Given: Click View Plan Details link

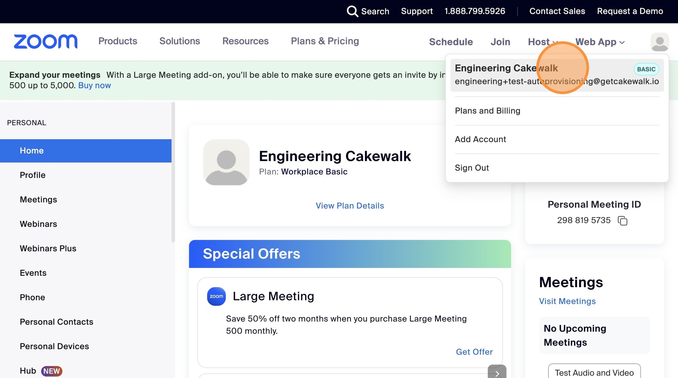Looking at the screenshot, I should (350, 205).
